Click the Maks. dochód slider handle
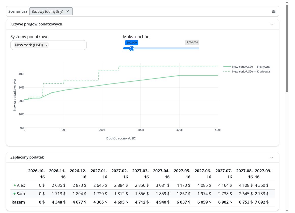Image resolution: width=295 pixels, height=213 pixels. [132, 49]
